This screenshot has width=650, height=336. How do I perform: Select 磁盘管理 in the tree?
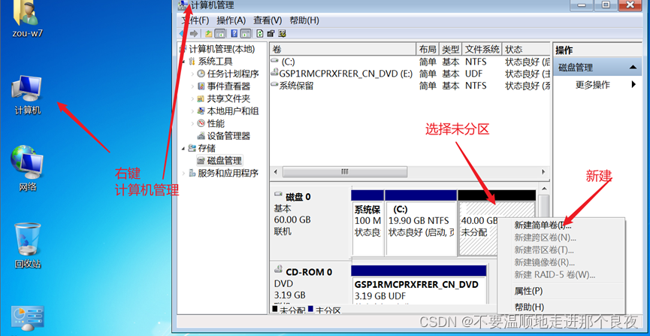(224, 161)
